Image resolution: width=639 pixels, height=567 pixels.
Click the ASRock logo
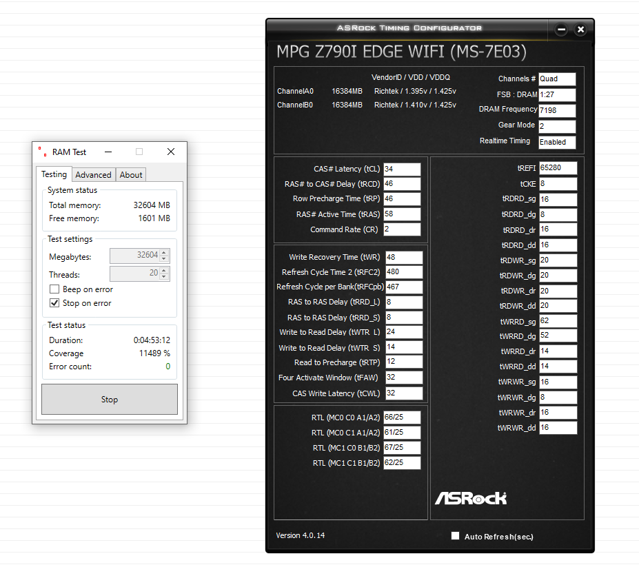pos(471,497)
